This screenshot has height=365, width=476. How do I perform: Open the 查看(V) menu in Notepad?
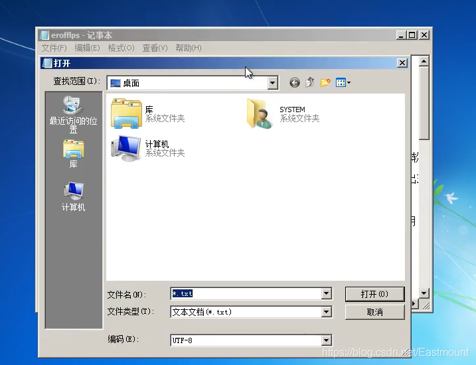(x=155, y=48)
